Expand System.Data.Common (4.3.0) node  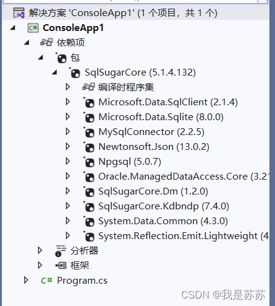67,221
